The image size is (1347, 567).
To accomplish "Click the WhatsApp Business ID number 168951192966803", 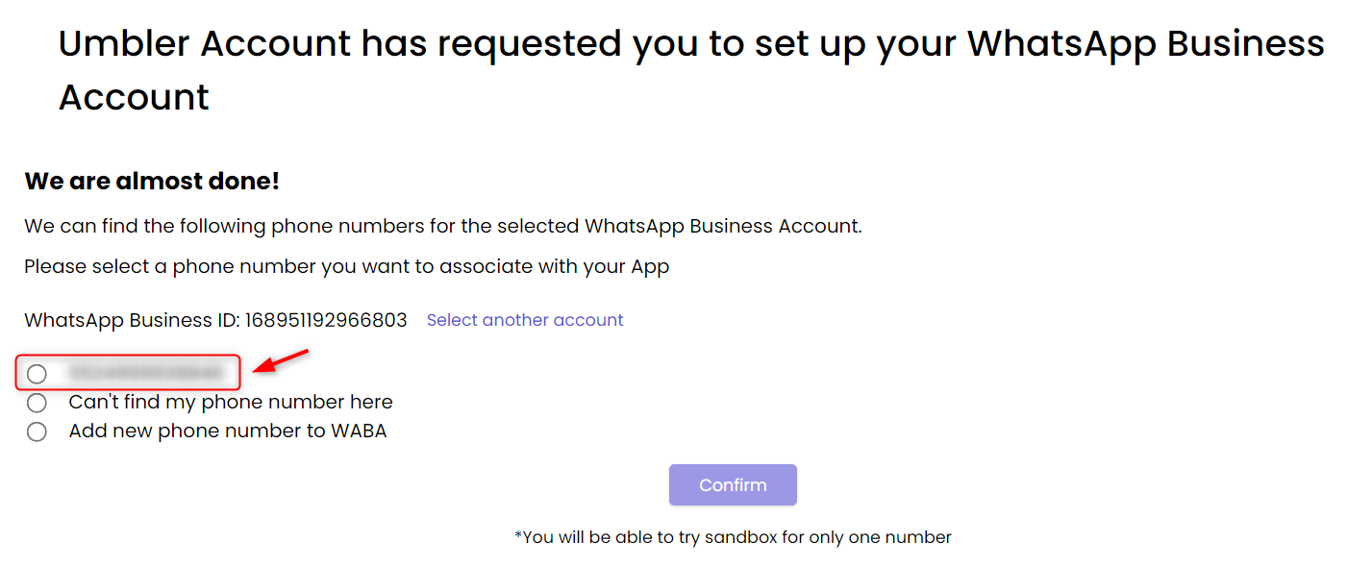I will [x=326, y=320].
